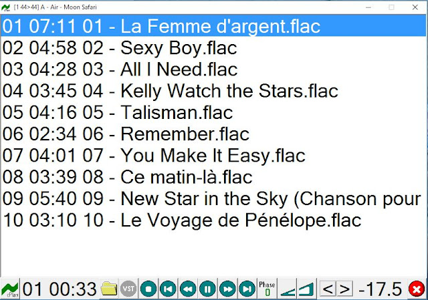Viewport: 428px width, 300px height.
Task: Click the -17.5 volume readout
Action: (x=381, y=289)
